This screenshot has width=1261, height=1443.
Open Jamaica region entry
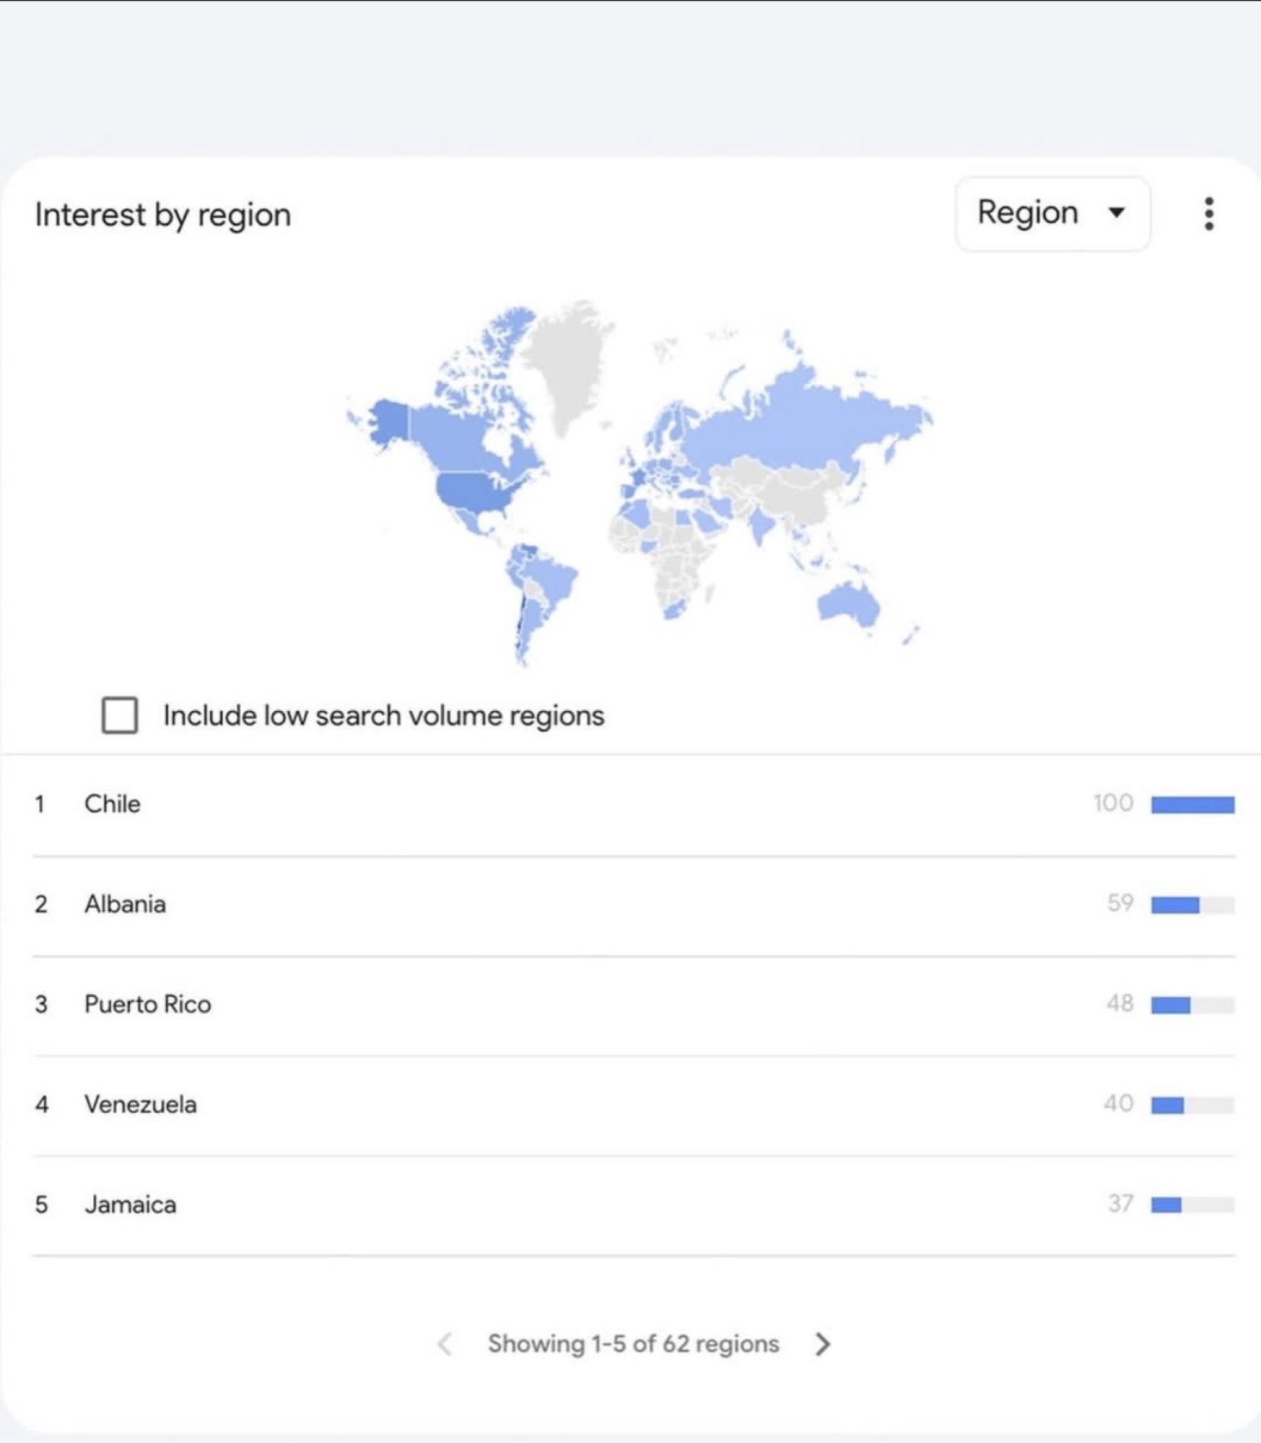coord(634,1204)
